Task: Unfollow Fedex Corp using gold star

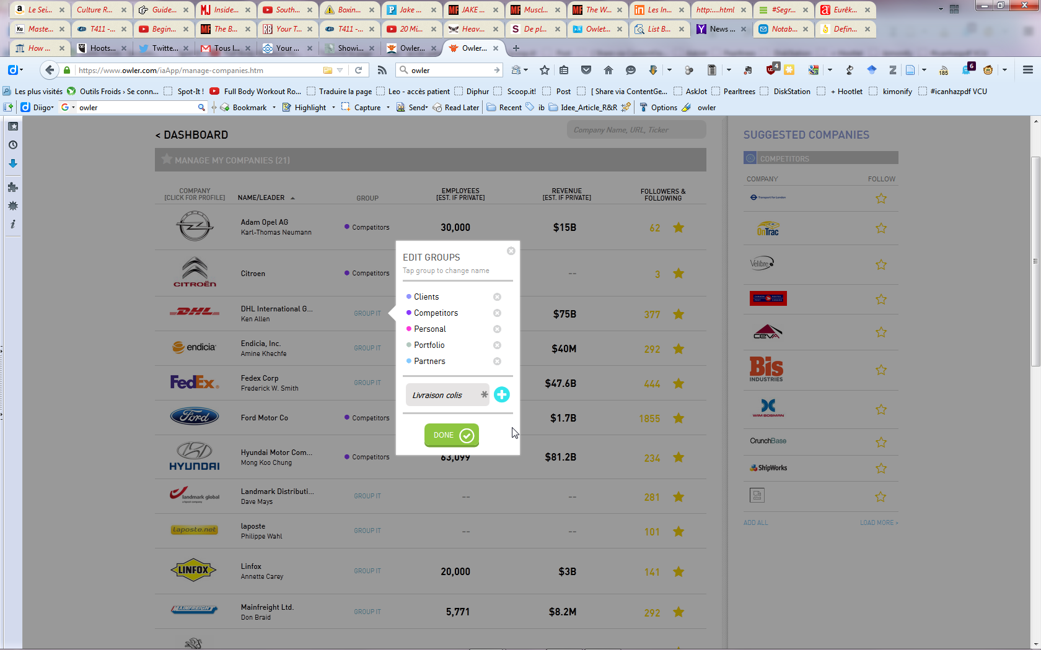Action: [x=679, y=383]
